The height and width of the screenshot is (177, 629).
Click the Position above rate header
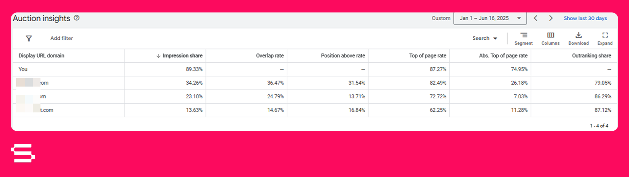(343, 56)
